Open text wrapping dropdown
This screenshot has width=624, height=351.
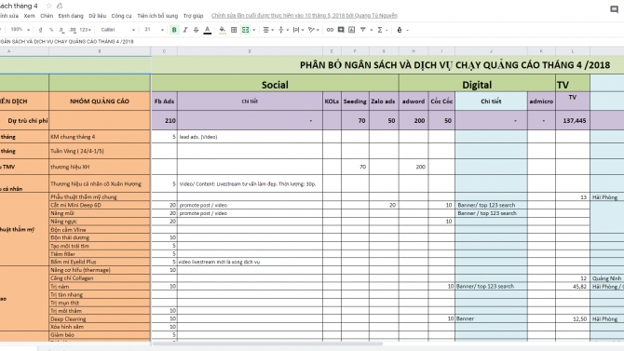pyautogui.click(x=298, y=30)
